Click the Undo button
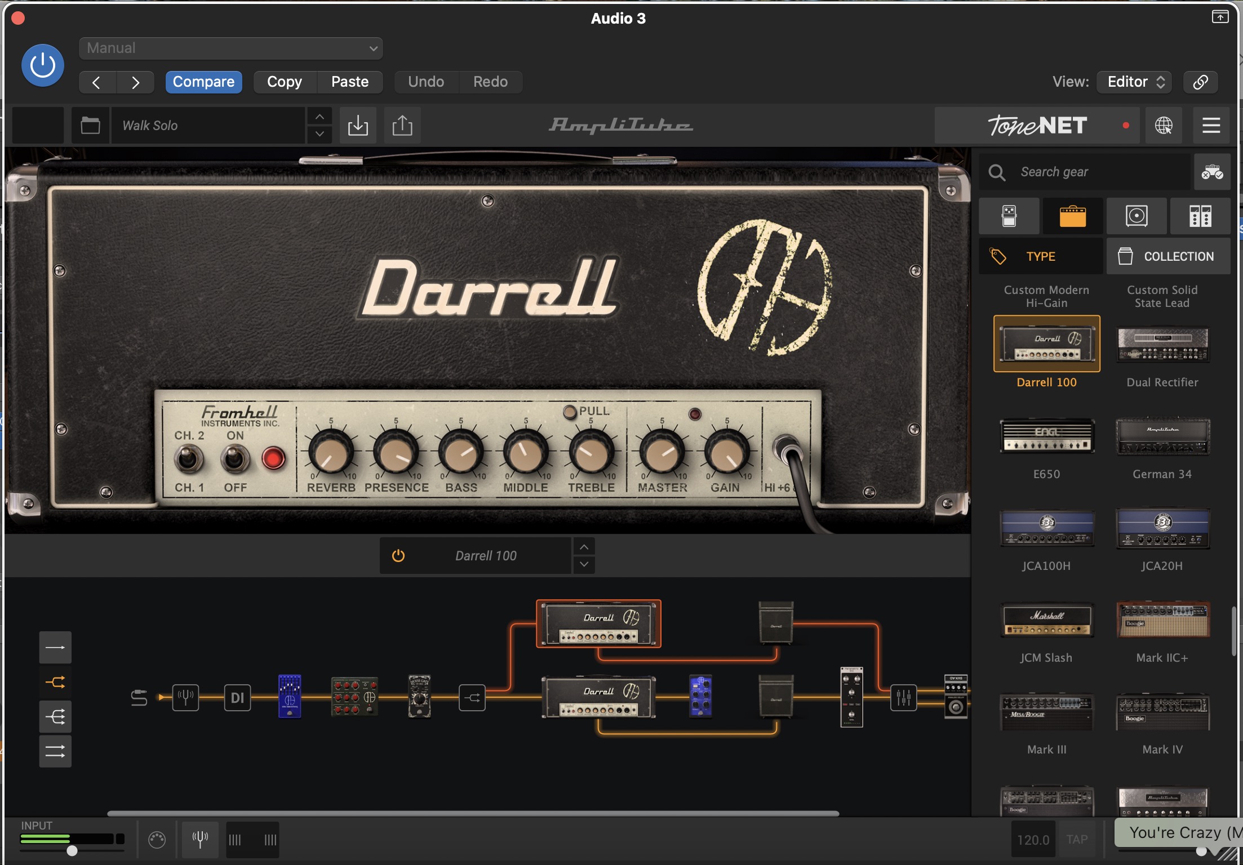Viewport: 1243px width, 865px height. [x=426, y=82]
